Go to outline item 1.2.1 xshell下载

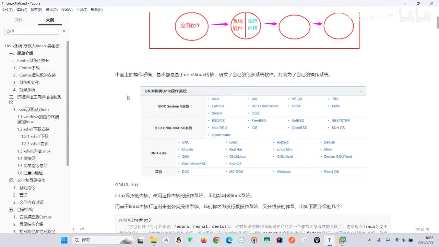tap(35, 137)
